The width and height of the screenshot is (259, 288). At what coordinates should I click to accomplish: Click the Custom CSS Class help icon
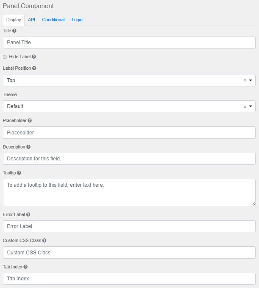44,241
